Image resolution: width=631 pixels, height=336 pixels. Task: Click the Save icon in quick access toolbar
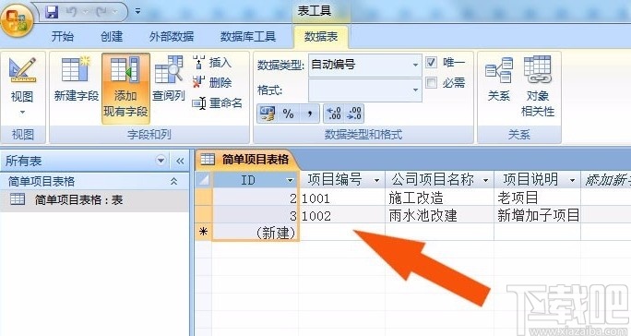click(x=52, y=12)
